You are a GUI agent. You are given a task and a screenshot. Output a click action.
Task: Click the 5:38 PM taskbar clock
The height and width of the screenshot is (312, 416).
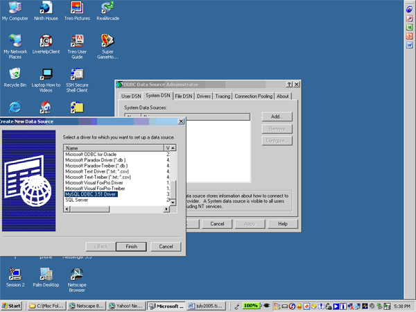402,306
